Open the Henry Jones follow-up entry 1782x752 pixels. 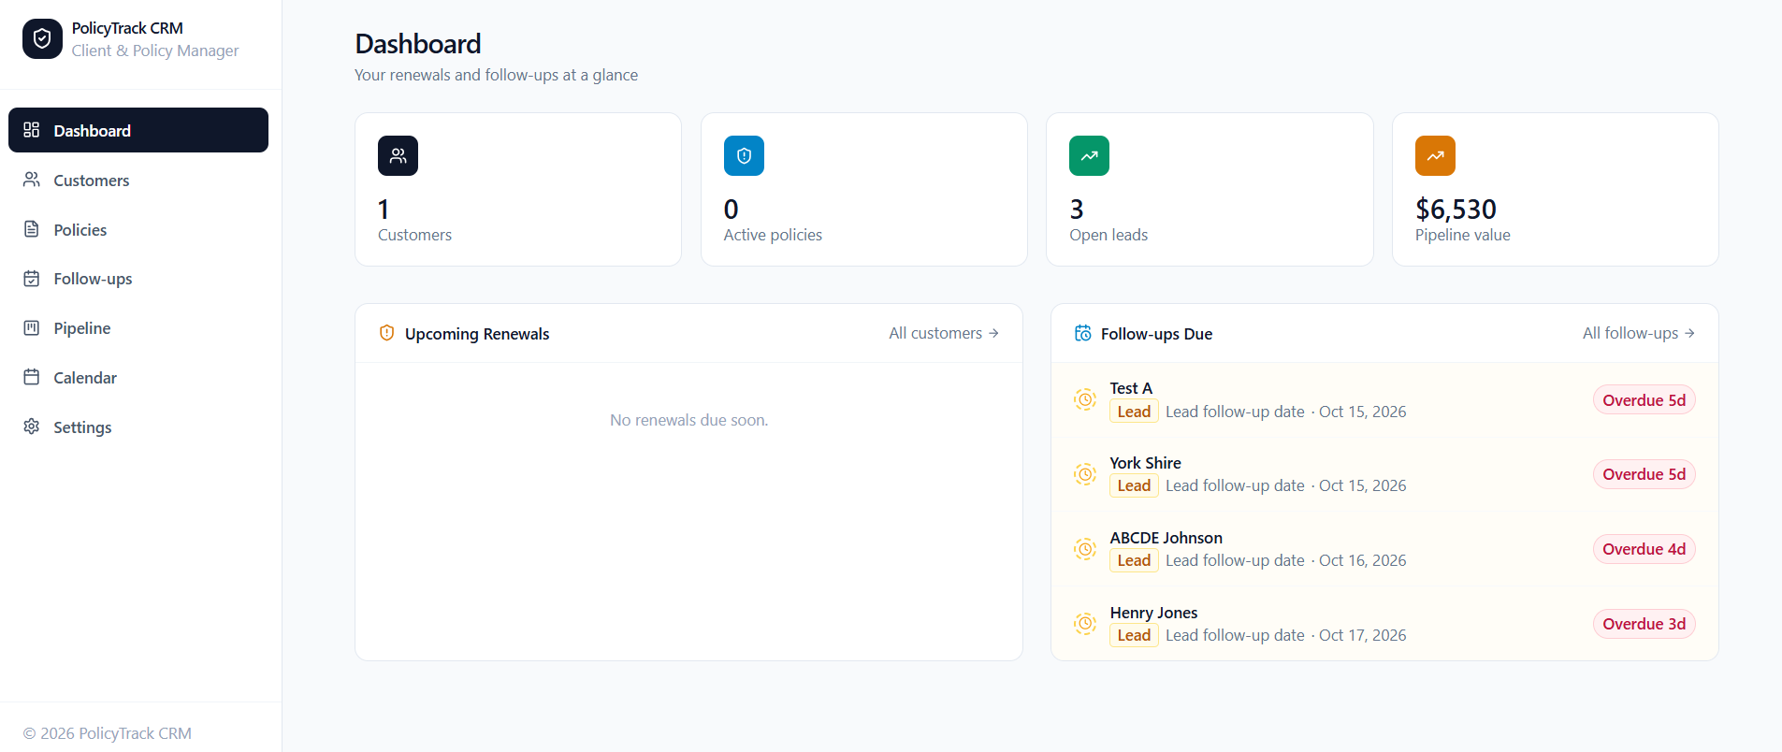coord(1384,624)
